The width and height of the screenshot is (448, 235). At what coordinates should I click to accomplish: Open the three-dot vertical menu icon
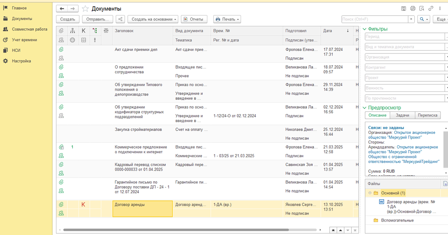(440, 8)
